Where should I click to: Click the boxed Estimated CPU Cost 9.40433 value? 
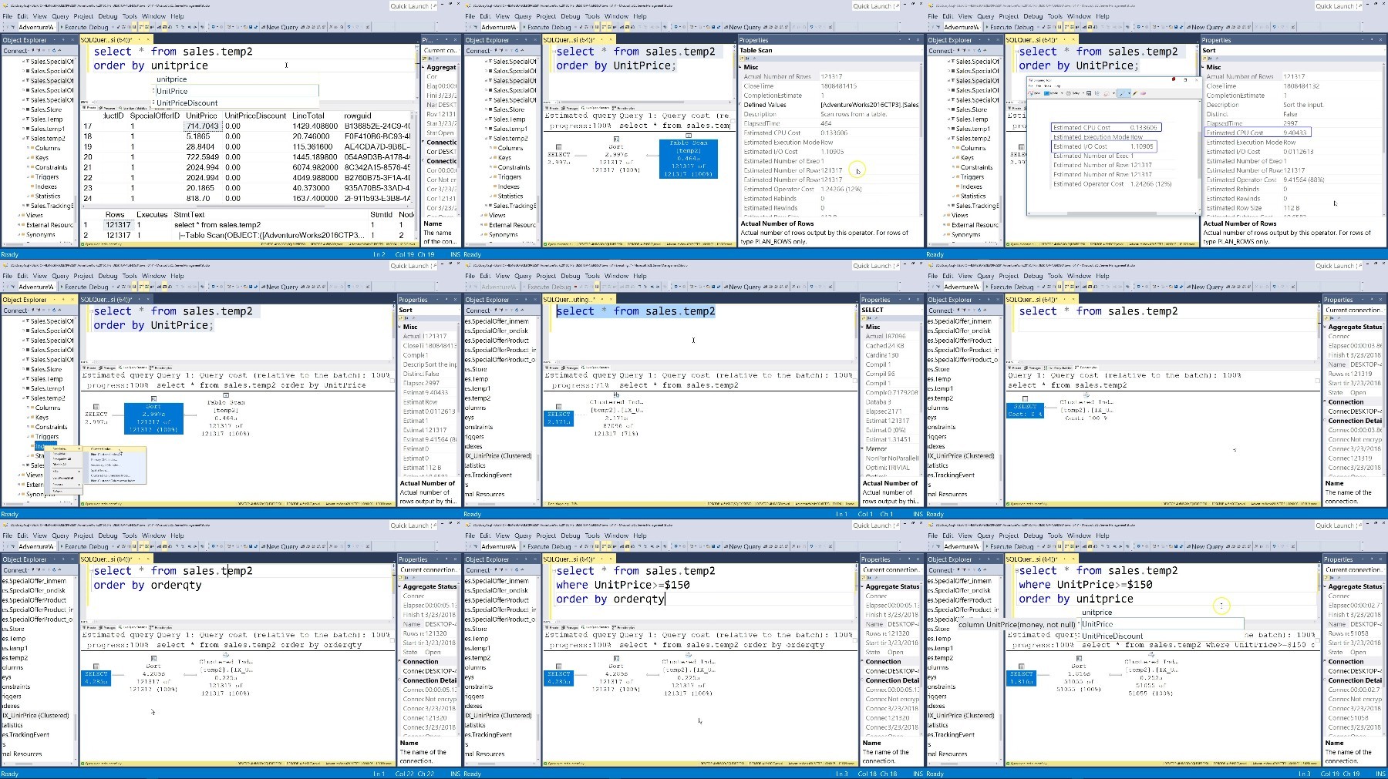coord(1258,133)
